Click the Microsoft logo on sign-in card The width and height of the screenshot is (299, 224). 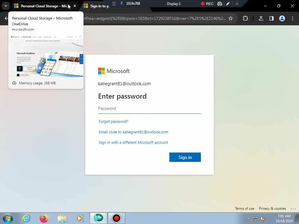click(114, 71)
